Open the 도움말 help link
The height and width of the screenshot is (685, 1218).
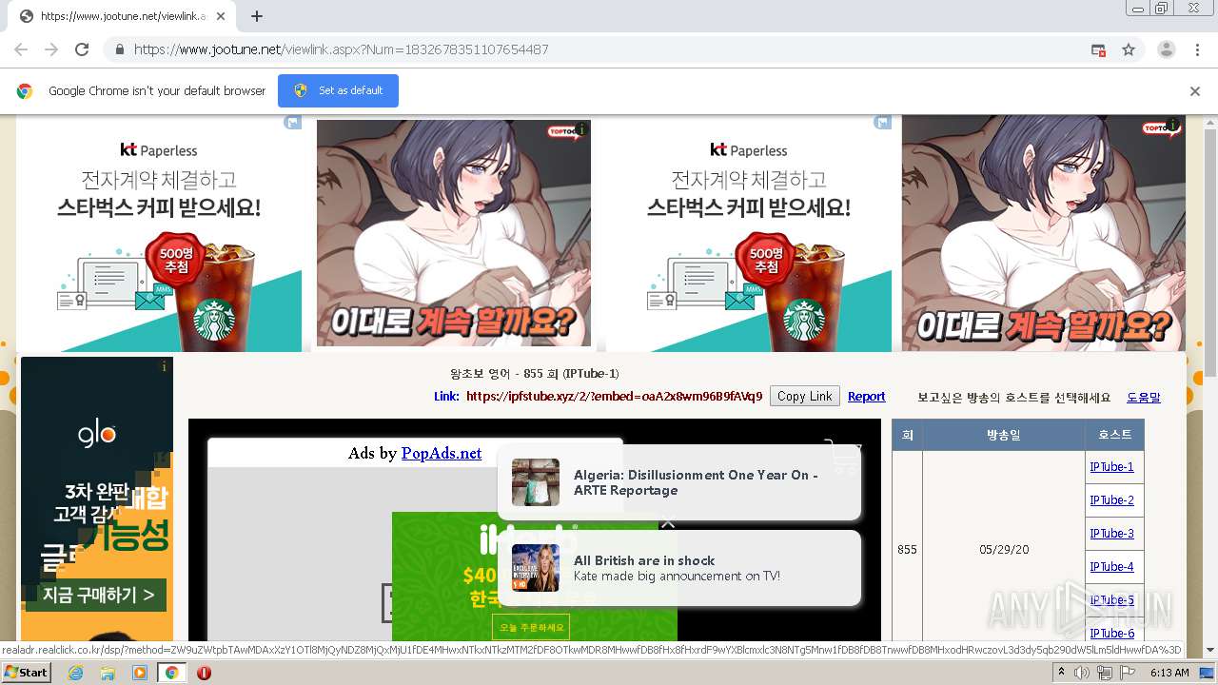tap(1144, 398)
